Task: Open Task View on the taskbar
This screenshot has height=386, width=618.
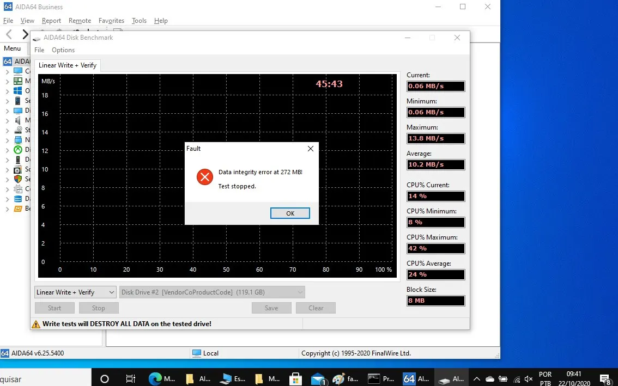Action: click(x=130, y=379)
